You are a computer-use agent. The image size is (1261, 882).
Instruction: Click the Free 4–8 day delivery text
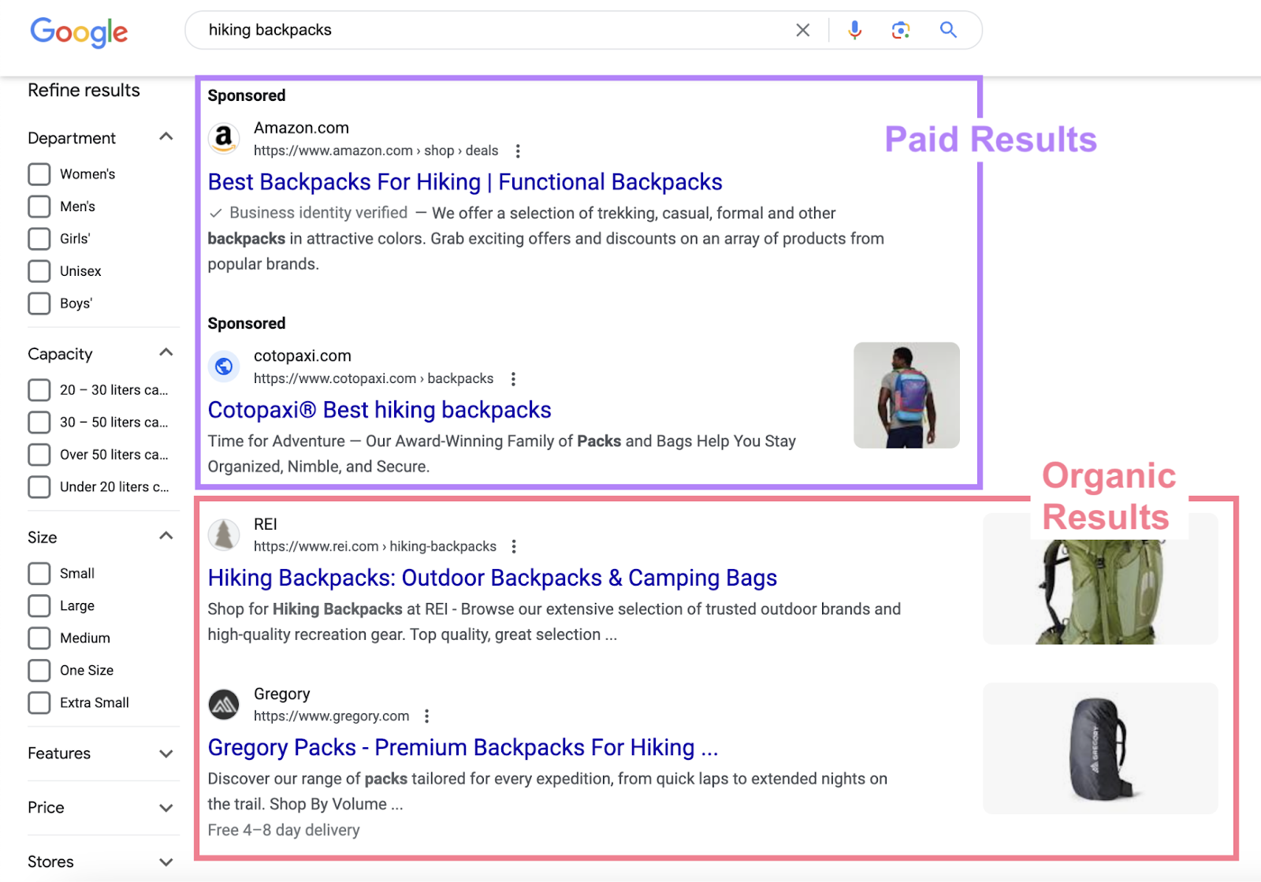284,830
